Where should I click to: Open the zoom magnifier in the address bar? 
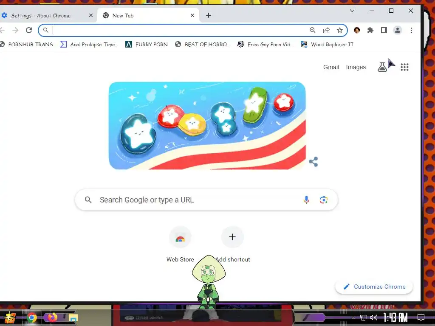[313, 30]
